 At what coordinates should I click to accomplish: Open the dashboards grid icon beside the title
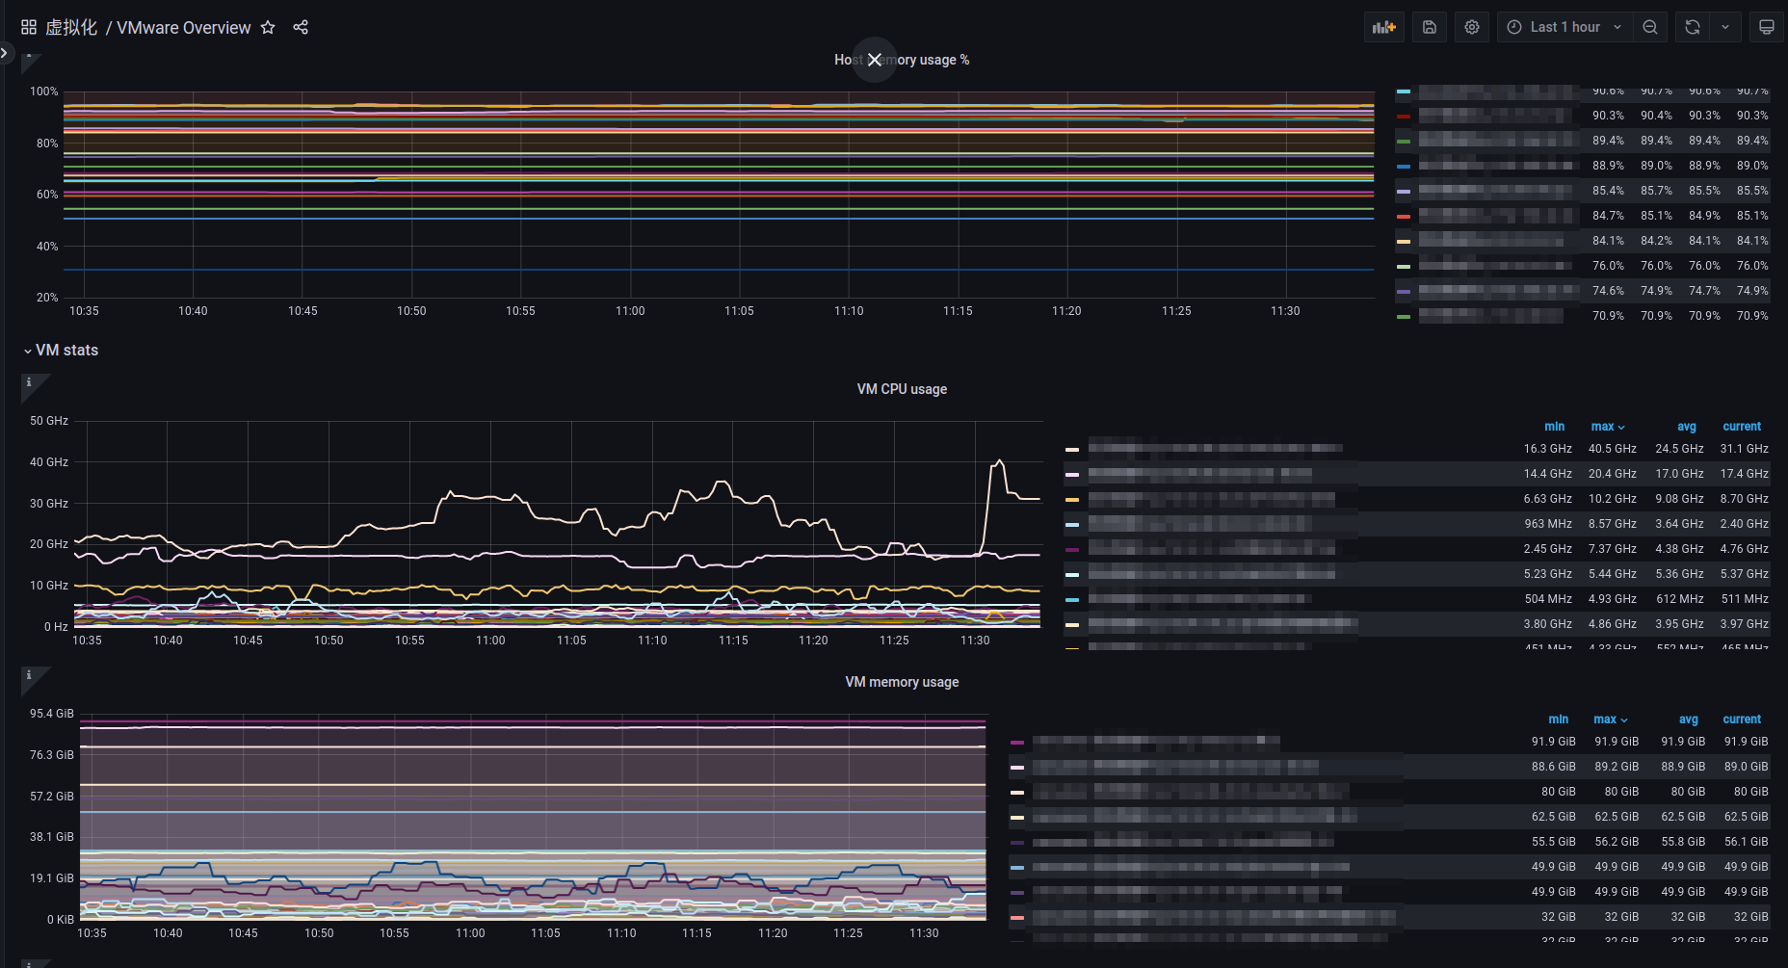tap(29, 27)
